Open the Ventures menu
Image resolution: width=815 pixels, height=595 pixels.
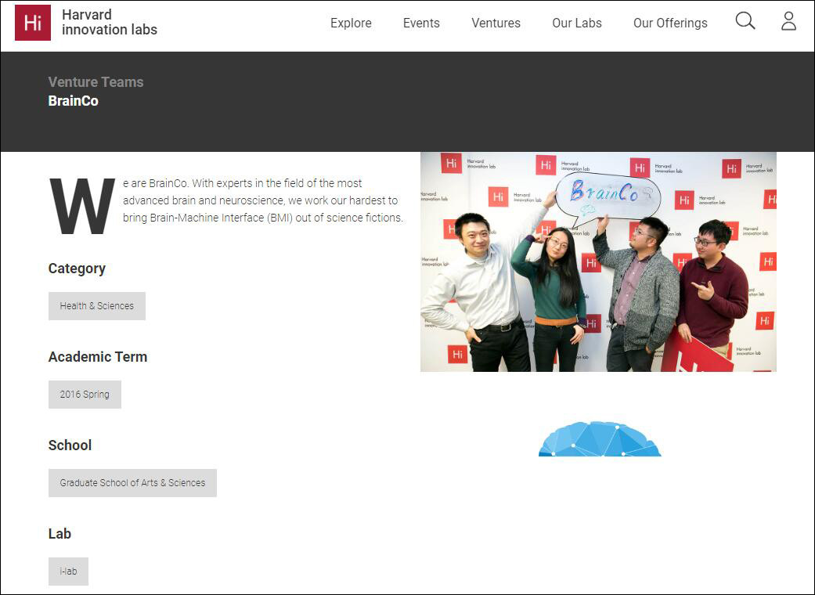click(496, 23)
